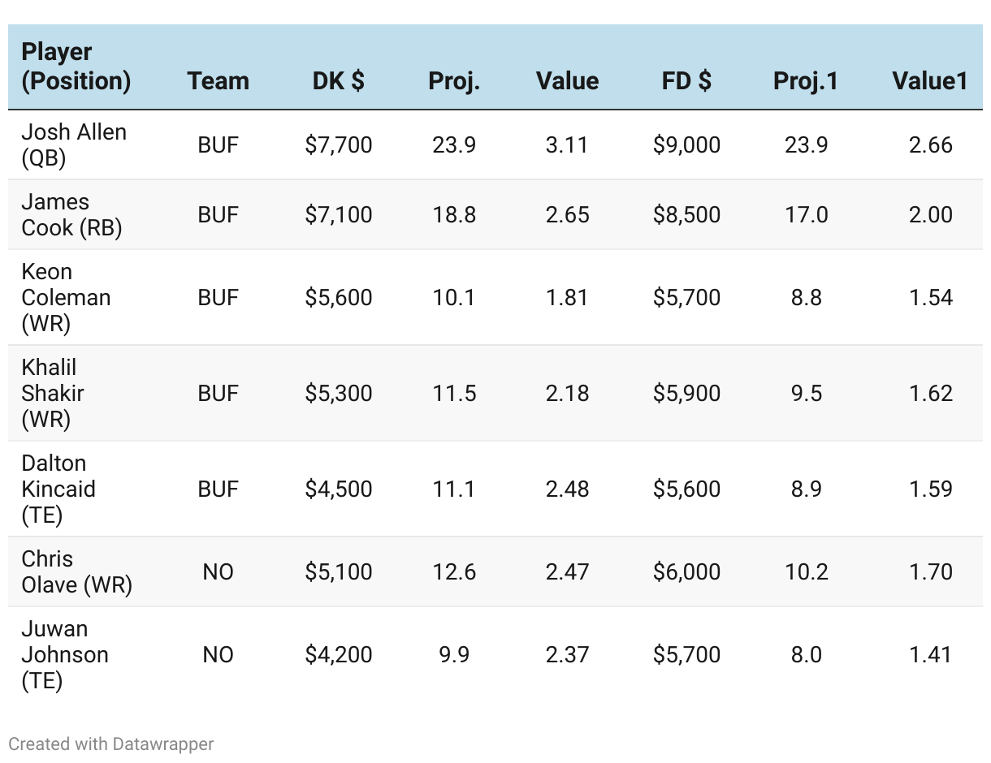Image resolution: width=991 pixels, height=763 pixels.
Task: Select the Value1 column header
Action: [930, 81]
